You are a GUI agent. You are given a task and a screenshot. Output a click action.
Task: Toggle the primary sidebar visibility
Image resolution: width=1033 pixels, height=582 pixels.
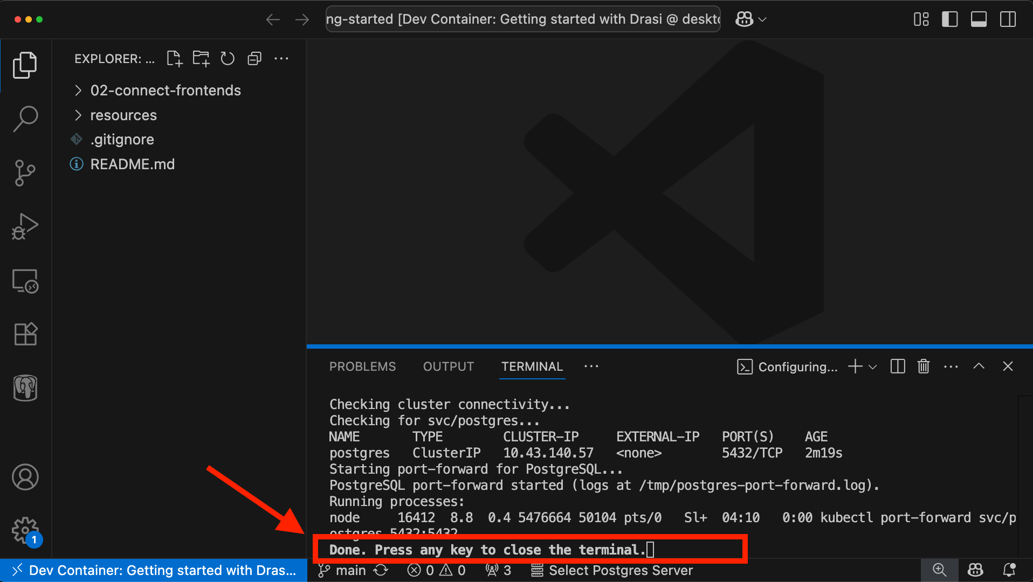coord(950,19)
